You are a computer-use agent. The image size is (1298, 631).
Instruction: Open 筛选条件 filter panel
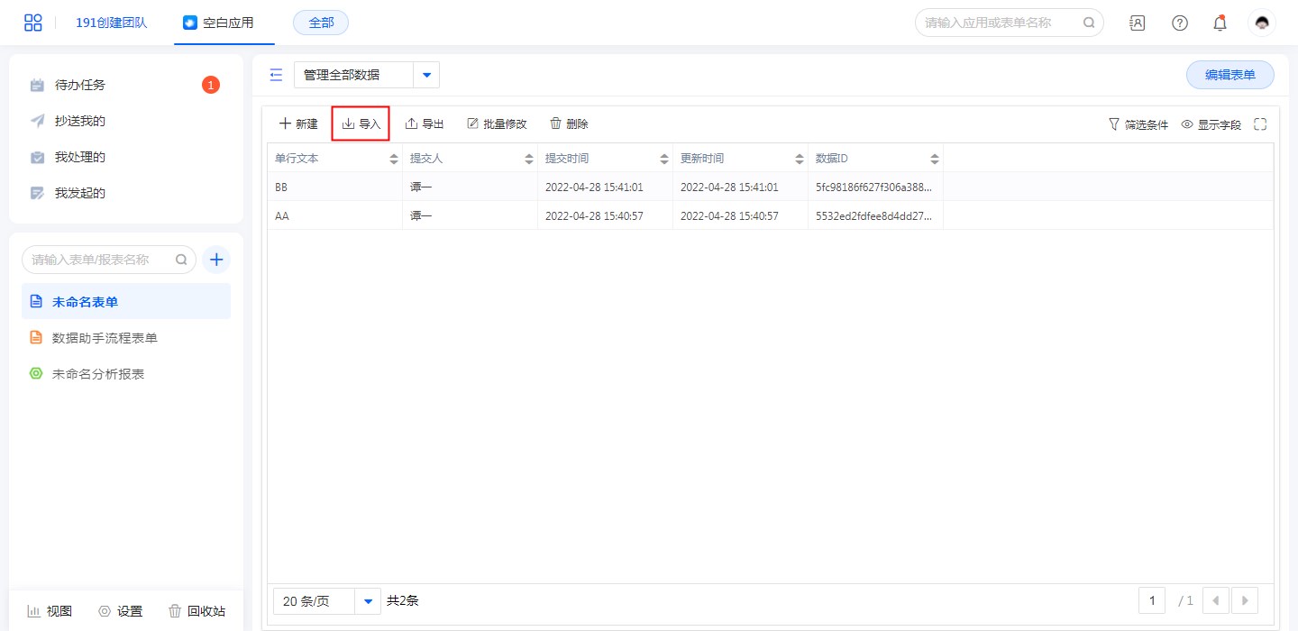1138,124
